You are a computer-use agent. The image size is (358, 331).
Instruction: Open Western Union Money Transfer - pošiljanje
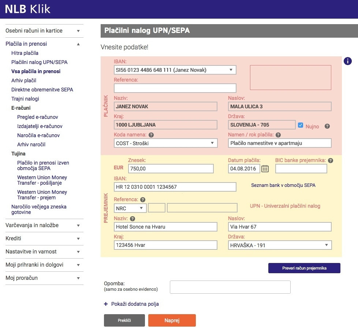coord(42,180)
